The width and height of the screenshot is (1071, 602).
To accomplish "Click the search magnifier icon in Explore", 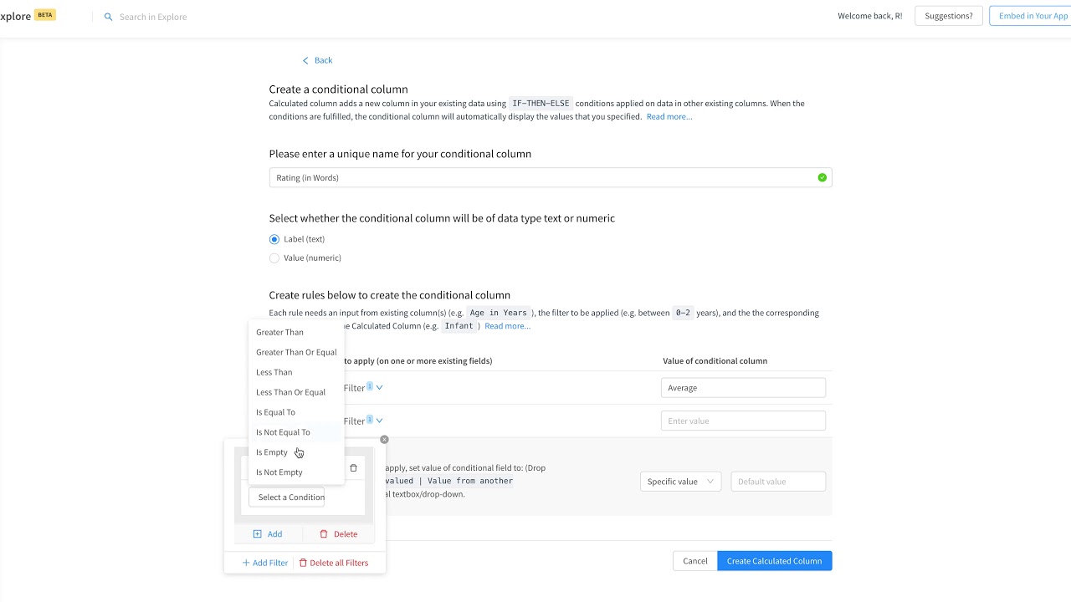I will coord(108,17).
